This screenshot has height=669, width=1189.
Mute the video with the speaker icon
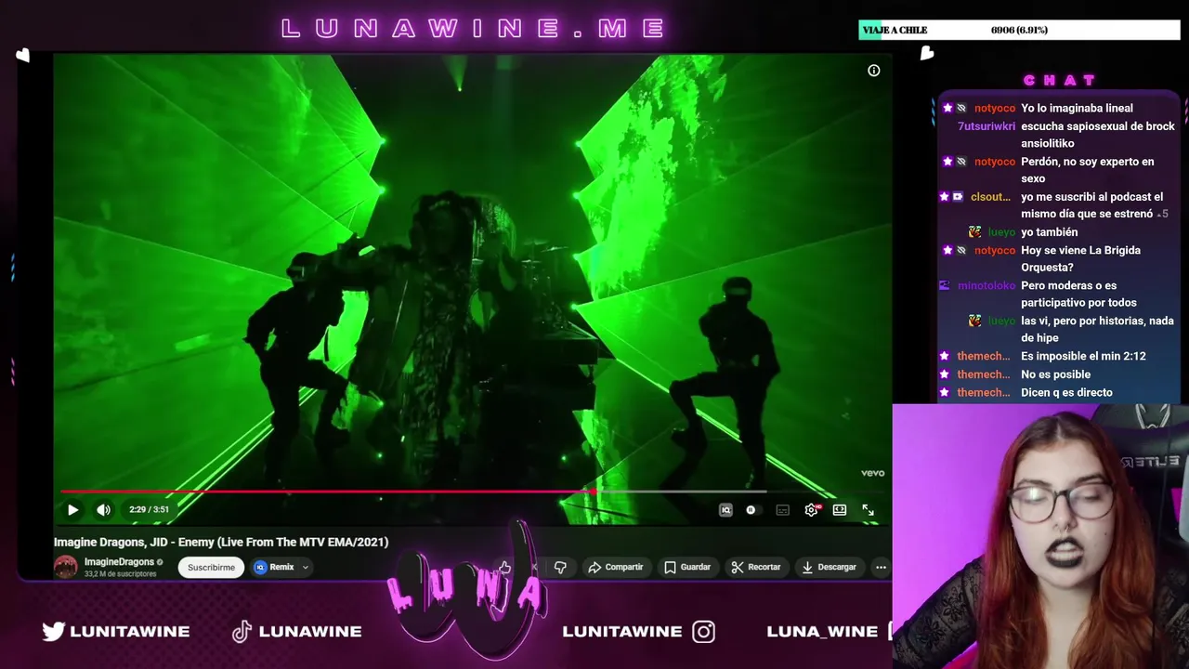point(103,509)
